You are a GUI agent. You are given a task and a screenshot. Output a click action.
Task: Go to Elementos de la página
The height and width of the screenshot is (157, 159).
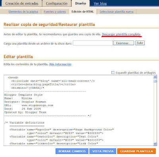(x=23, y=12)
